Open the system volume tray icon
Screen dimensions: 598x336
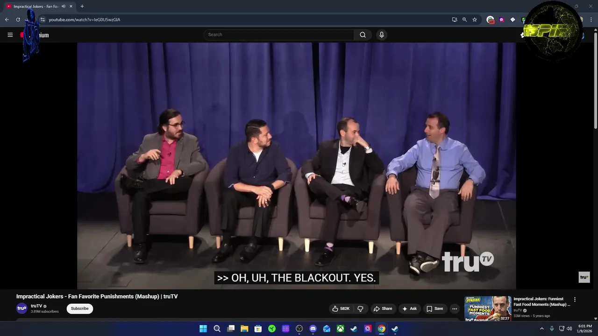click(570, 329)
